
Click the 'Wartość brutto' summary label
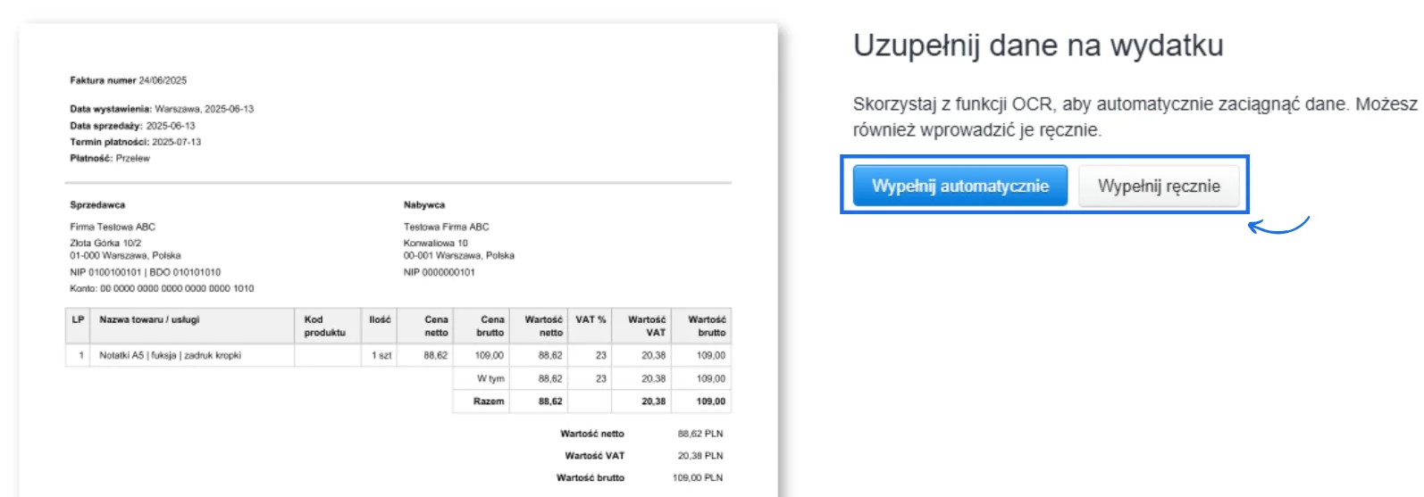pos(591,478)
